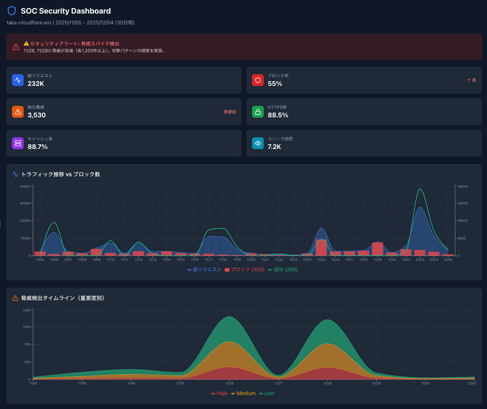Click the blue shield logo icon

click(11, 11)
